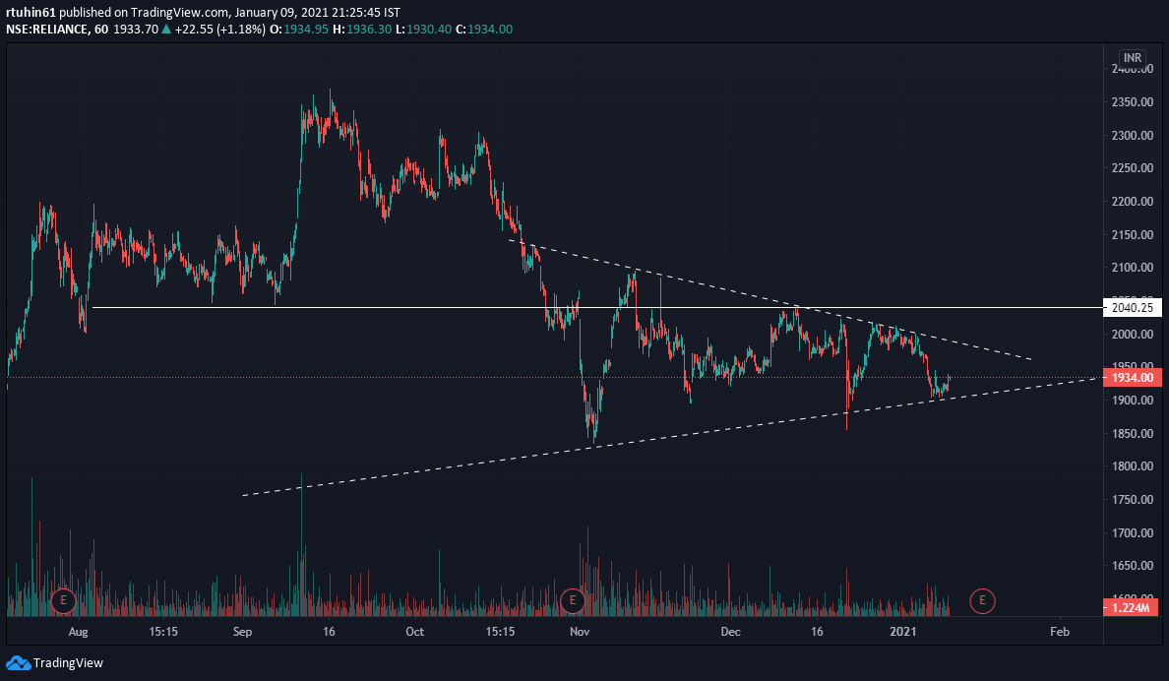The height and width of the screenshot is (681, 1169).
Task: Click the Dec time axis label
Action: (730, 632)
